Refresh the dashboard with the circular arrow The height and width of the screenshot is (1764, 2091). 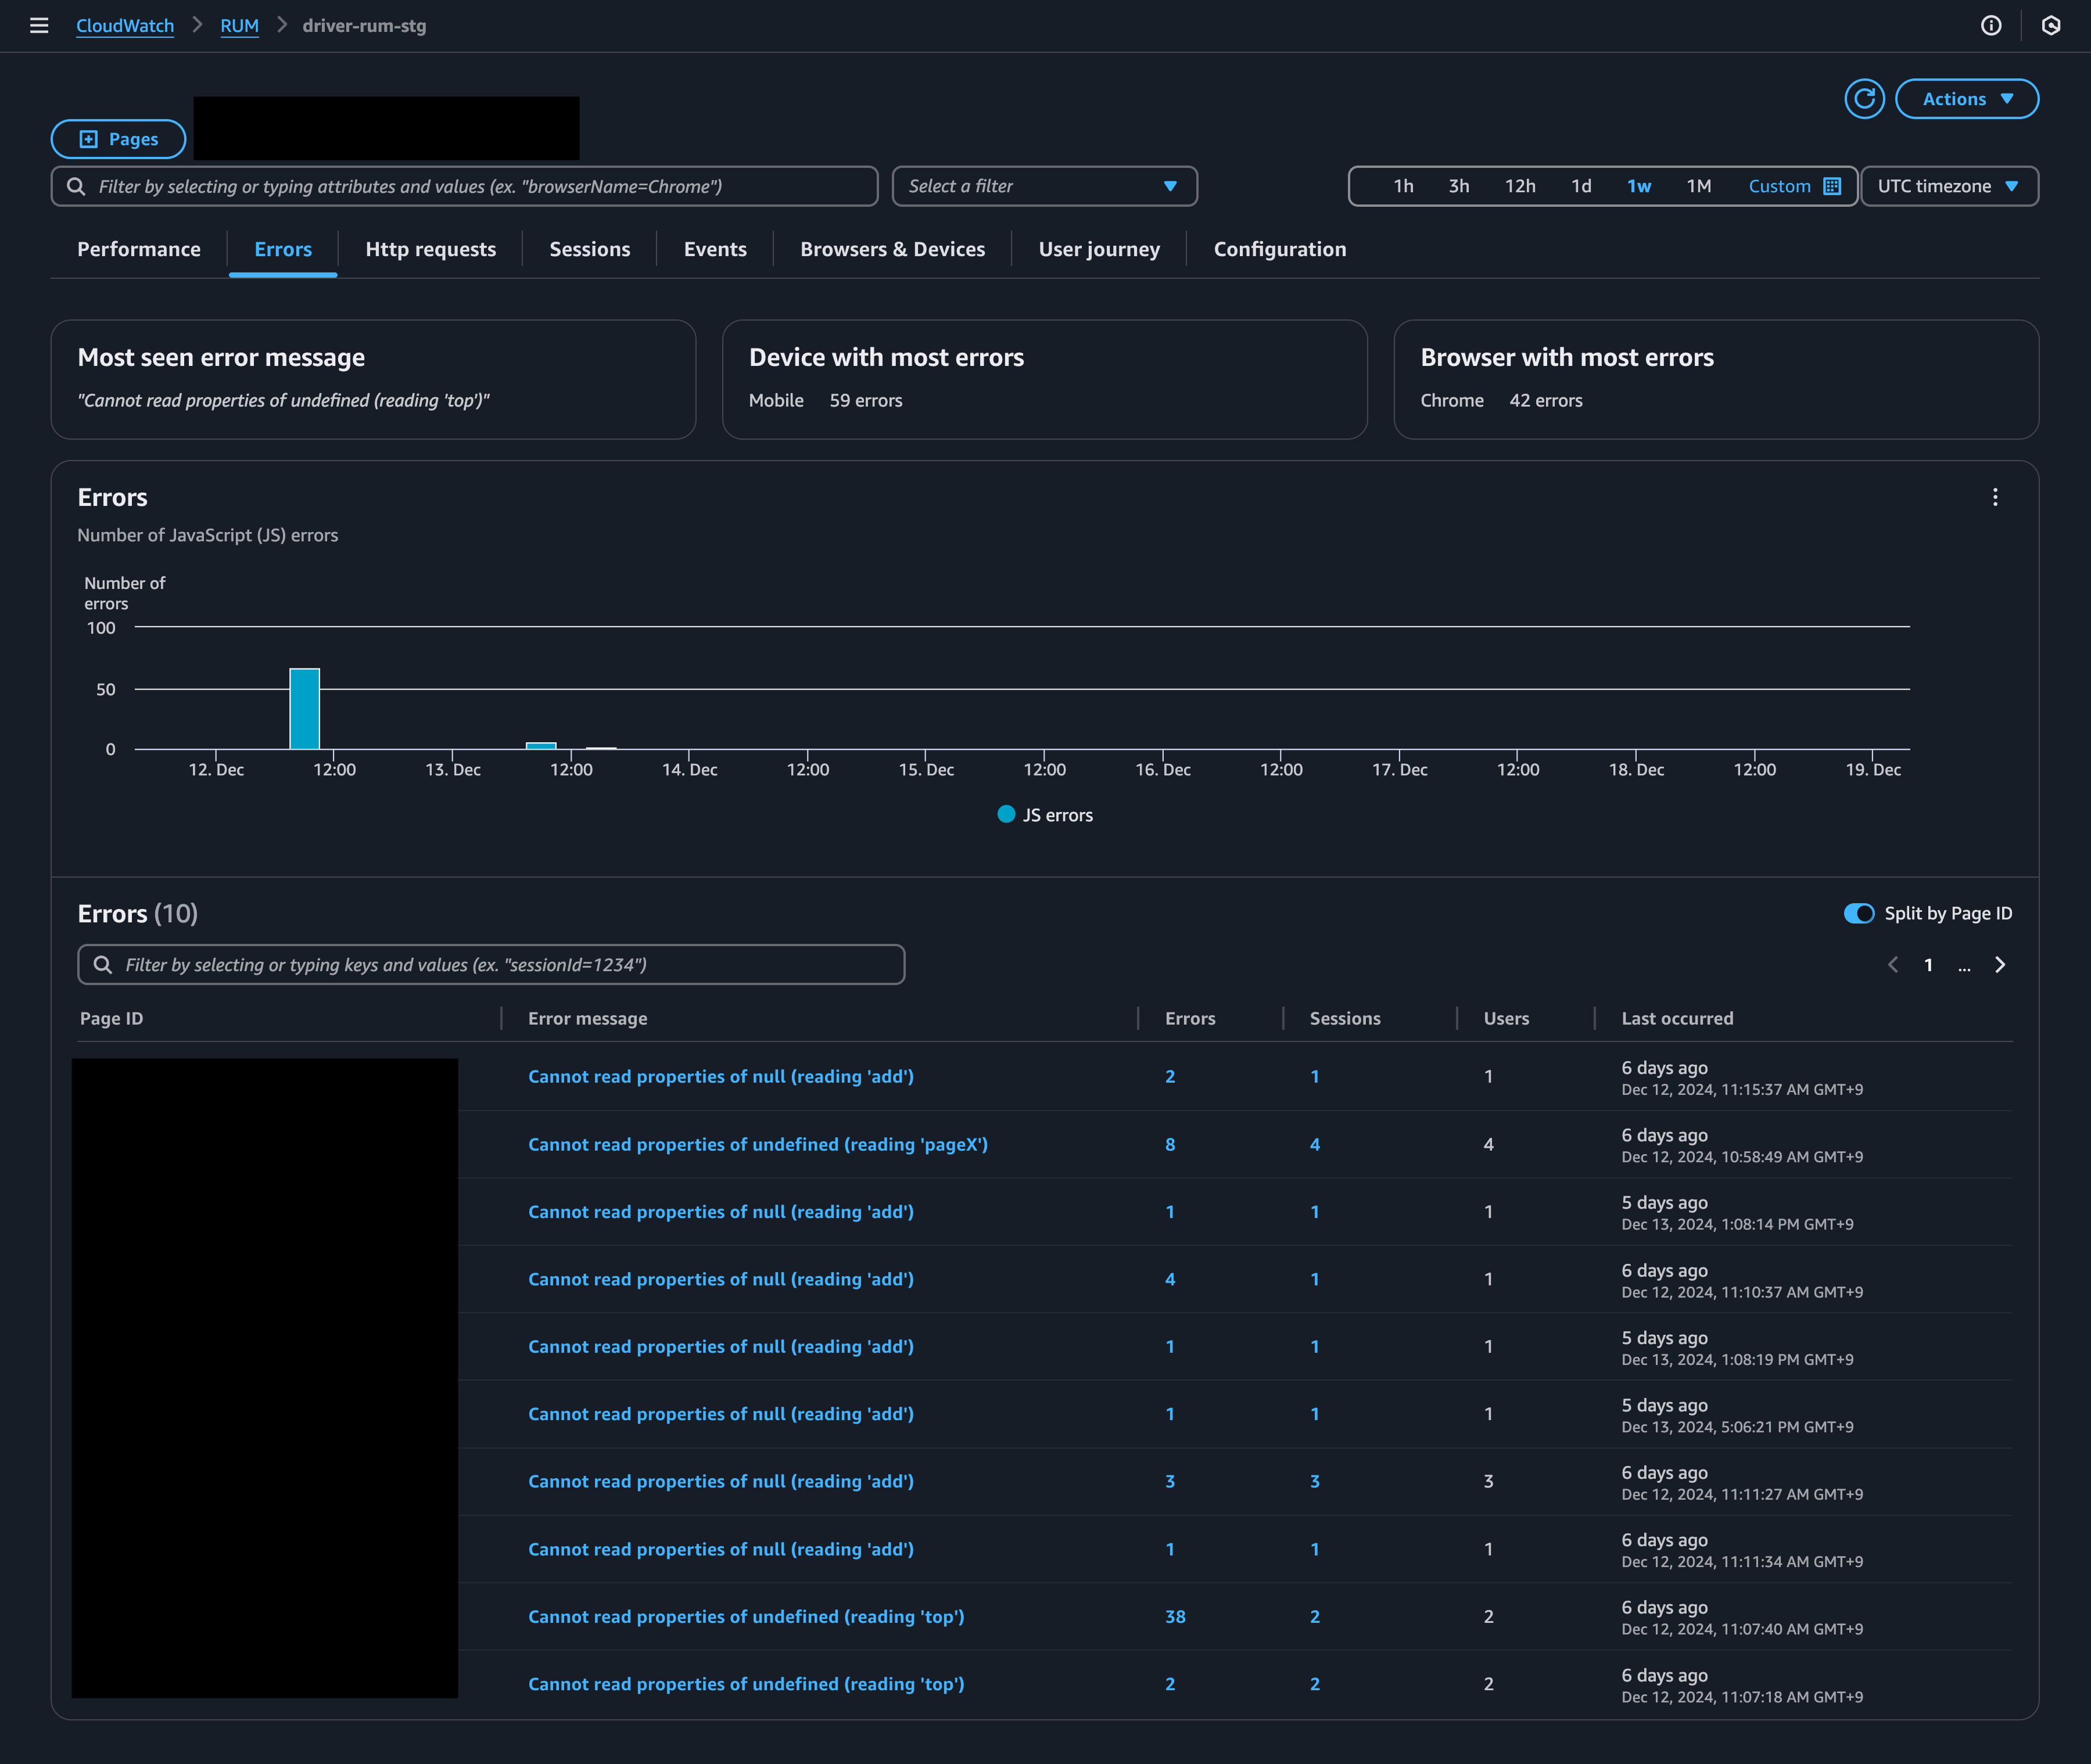pyautogui.click(x=1864, y=99)
